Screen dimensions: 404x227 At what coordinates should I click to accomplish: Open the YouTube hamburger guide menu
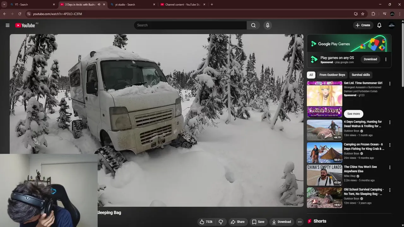click(8, 25)
